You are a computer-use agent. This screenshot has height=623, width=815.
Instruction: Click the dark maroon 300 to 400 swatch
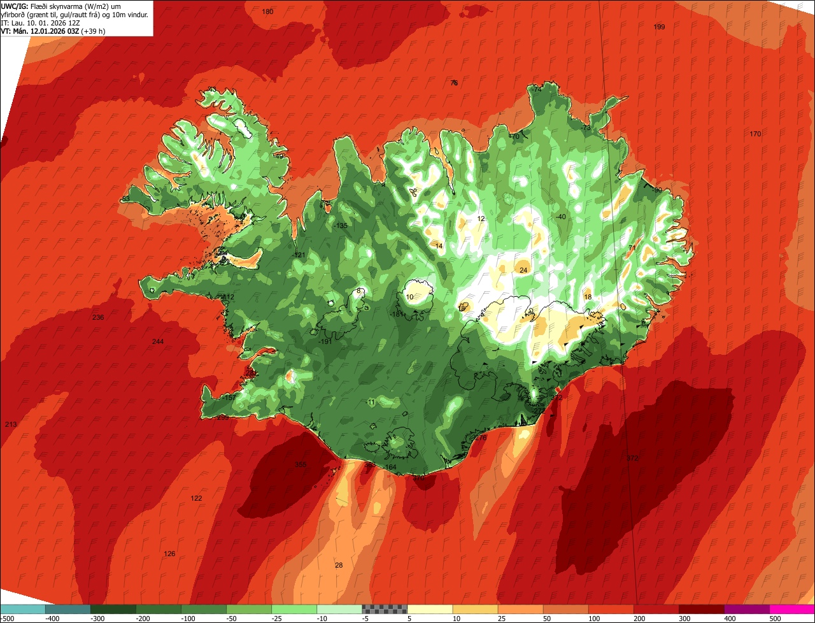coord(701,608)
